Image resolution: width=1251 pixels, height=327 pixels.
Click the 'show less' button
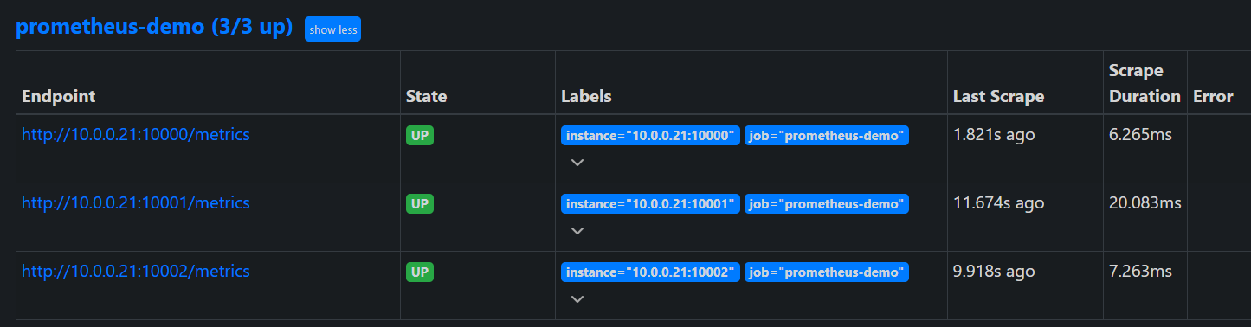pos(332,29)
